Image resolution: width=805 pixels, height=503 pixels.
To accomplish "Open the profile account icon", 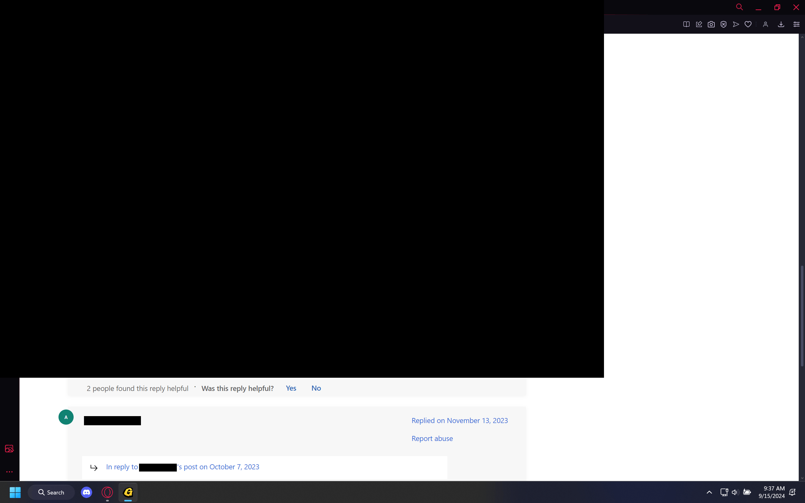I will [765, 24].
